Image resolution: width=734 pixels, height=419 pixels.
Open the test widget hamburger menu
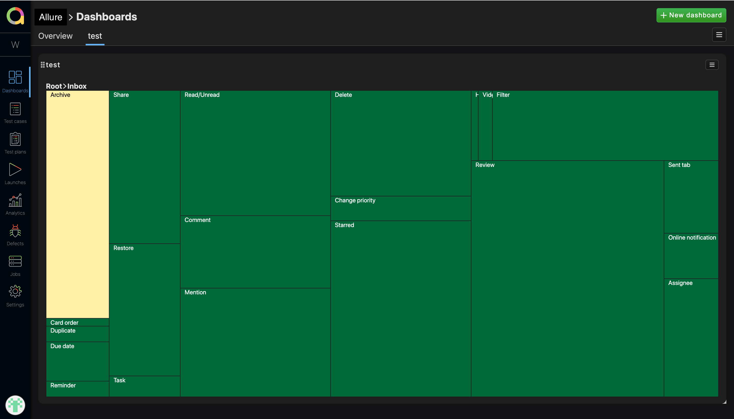[712, 65]
